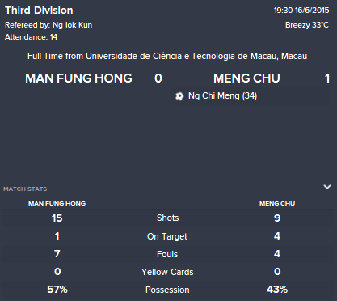Screen dimensions: 337x301
Task: Select the On Target stat row
Action: click(x=167, y=236)
